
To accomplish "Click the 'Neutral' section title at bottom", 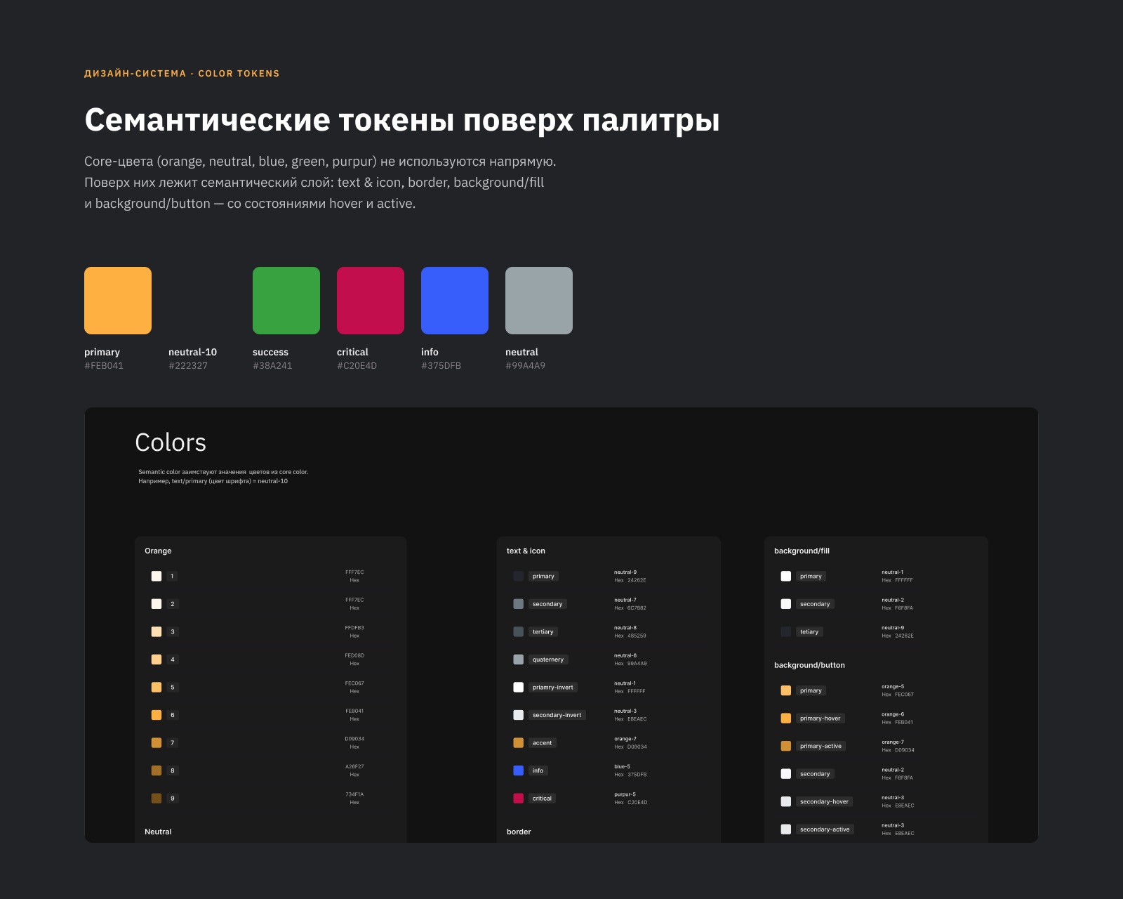I will [158, 832].
